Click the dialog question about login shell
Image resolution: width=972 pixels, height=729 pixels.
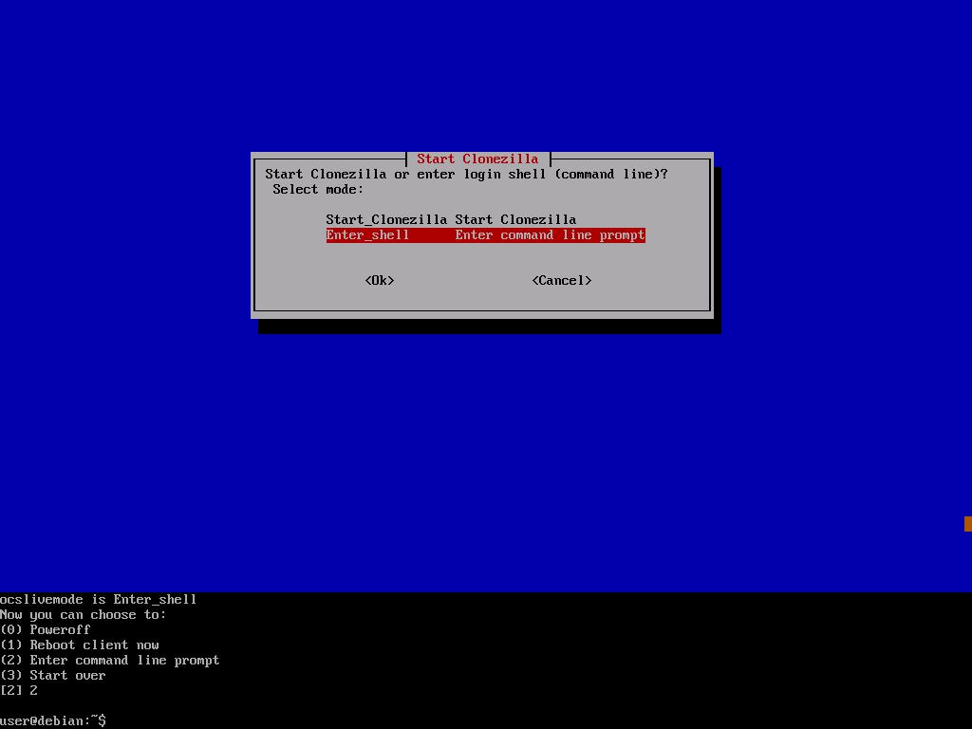click(466, 174)
